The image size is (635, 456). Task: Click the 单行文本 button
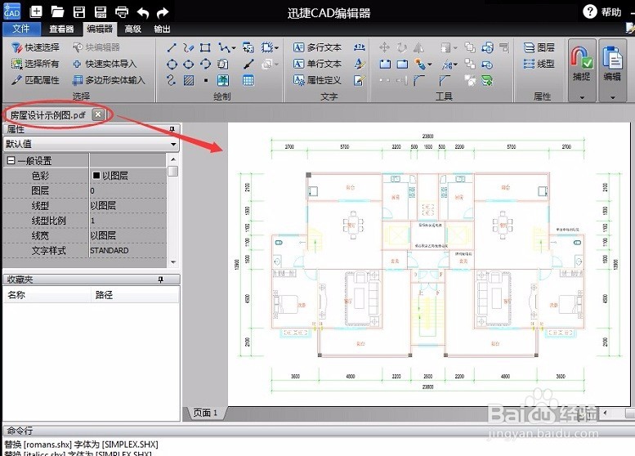317,64
